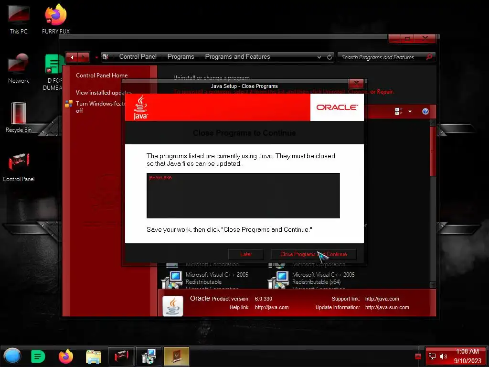The image size is (489, 367).
Task: Select javaw.exe in the programs list
Action: (160, 178)
